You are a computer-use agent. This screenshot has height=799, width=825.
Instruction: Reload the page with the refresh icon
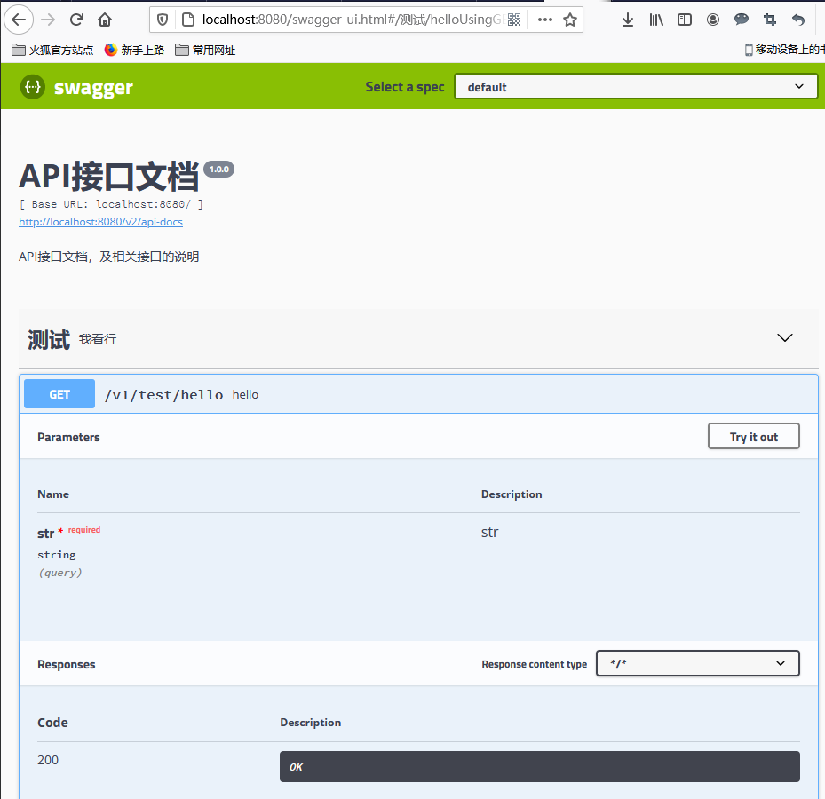pos(77,20)
